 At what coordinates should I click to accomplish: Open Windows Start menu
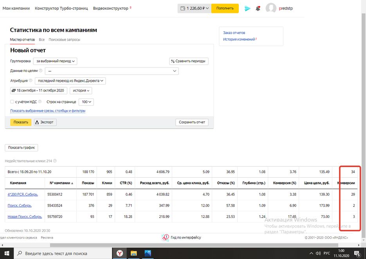(x=7, y=254)
